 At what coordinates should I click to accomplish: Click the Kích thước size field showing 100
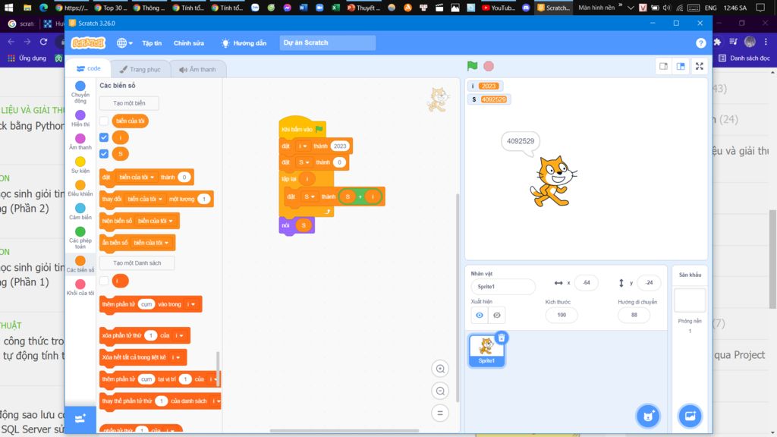tap(561, 315)
